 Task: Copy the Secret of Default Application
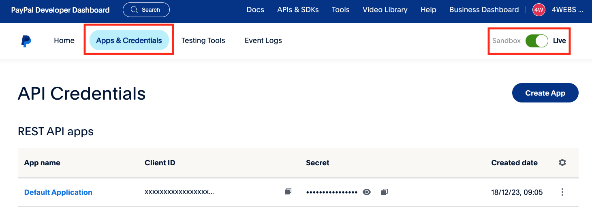[385, 192]
